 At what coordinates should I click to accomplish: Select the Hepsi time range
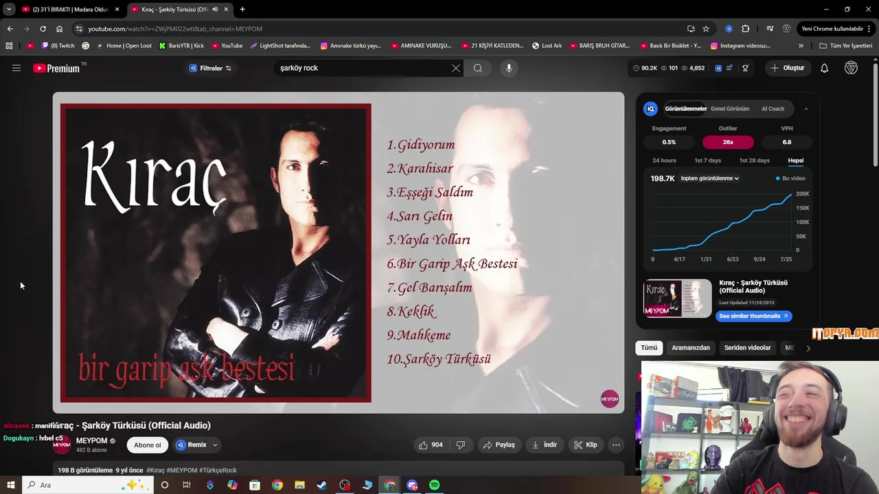pyautogui.click(x=795, y=161)
